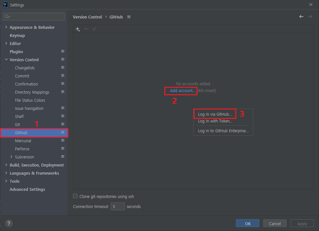Click the remove account minus icon

tap(86, 29)
